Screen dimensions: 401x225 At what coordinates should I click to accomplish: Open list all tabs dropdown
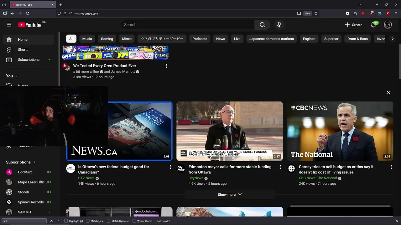pos(360,5)
